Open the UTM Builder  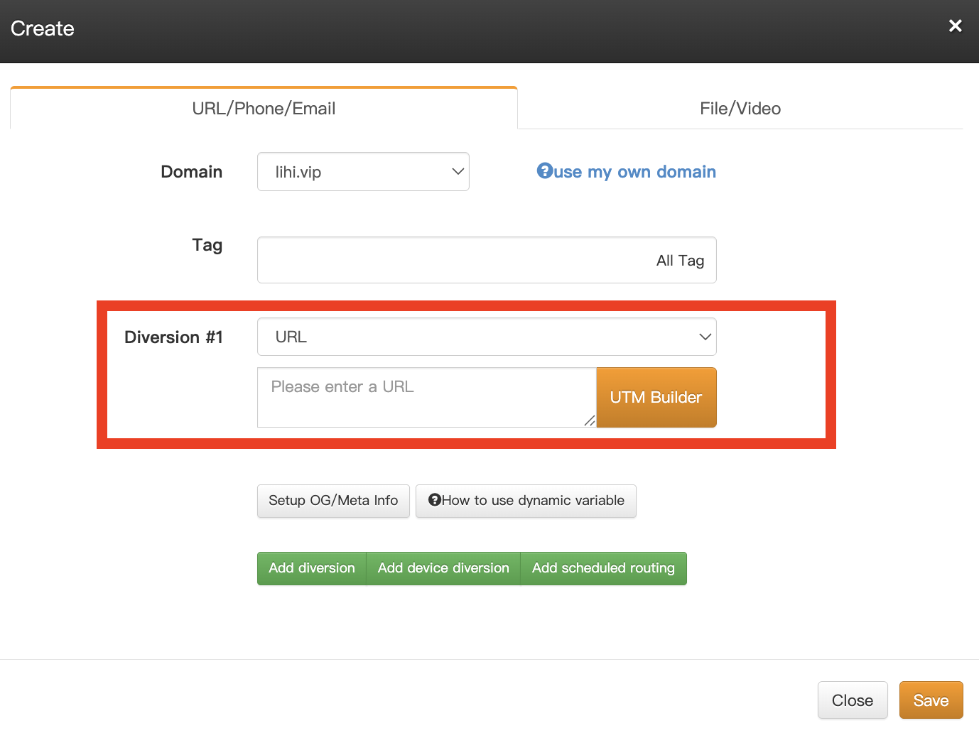656,397
